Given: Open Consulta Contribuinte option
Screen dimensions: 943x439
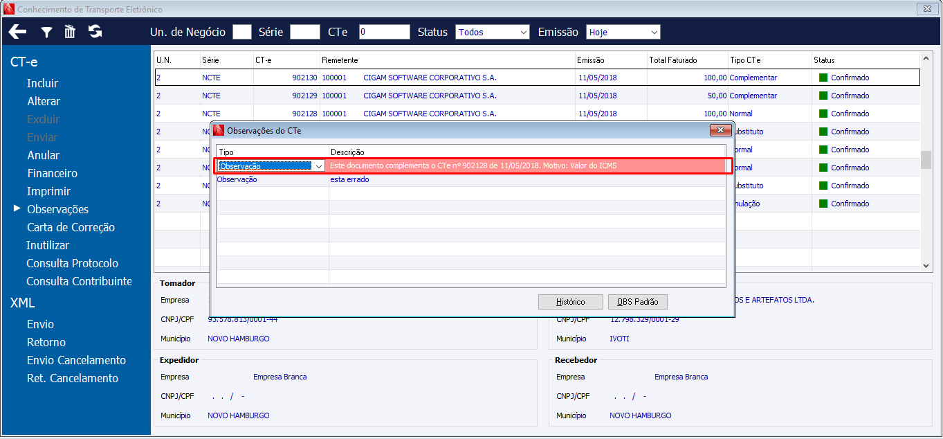Looking at the screenshot, I should pyautogui.click(x=79, y=281).
